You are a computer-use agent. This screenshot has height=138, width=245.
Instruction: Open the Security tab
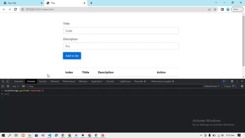point(110,81)
